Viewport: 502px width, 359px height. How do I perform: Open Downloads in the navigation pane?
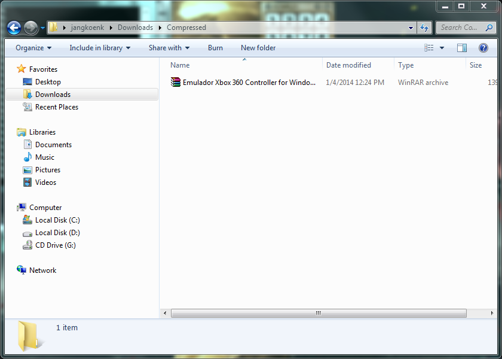coord(53,95)
